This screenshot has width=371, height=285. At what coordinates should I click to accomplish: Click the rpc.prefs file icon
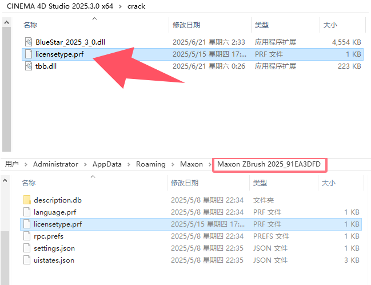26,236
